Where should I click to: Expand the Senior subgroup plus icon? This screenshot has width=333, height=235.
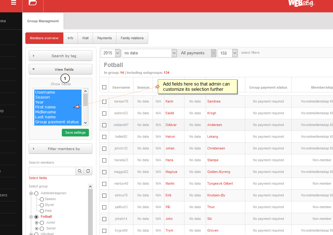(36, 229)
